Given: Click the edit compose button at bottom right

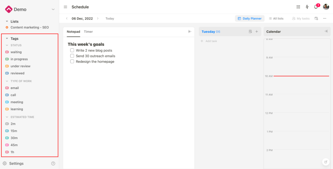Looking at the screenshot, I should (x=326, y=162).
